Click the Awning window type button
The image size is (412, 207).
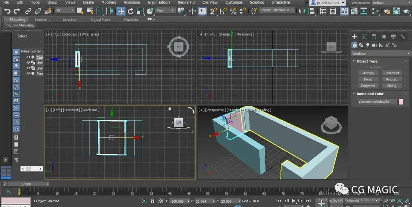click(x=368, y=73)
